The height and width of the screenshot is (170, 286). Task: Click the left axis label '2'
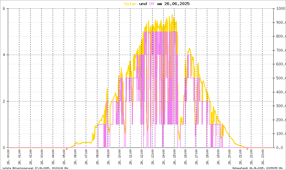[x=4, y=101]
